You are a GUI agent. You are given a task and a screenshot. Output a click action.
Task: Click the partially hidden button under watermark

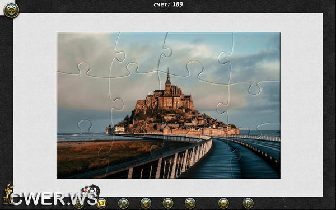(79, 204)
